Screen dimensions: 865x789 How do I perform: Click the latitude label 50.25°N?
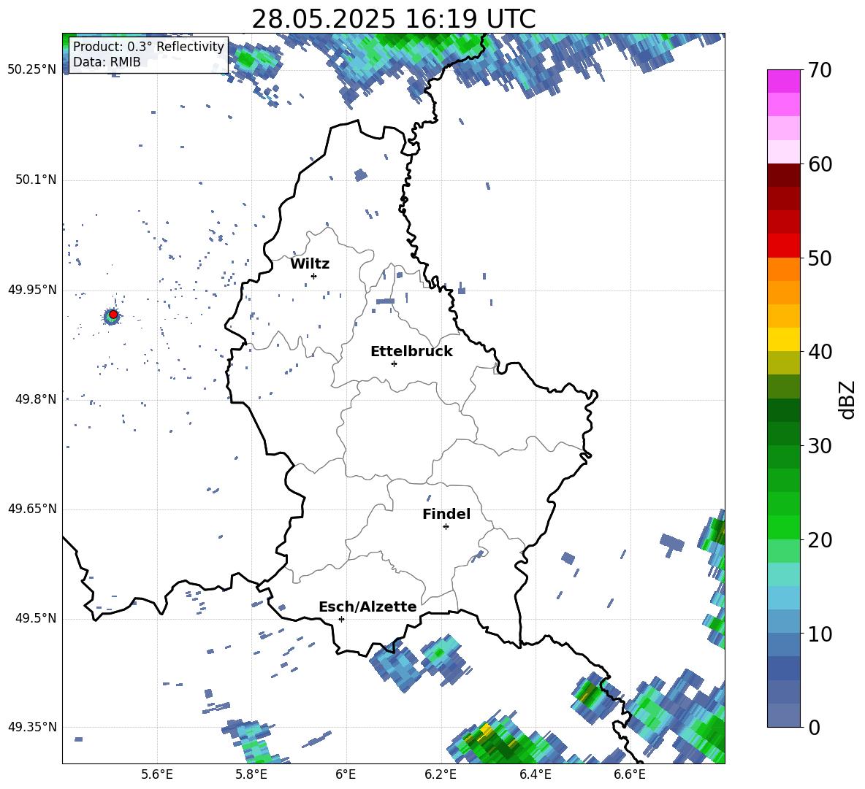pyautogui.click(x=32, y=69)
